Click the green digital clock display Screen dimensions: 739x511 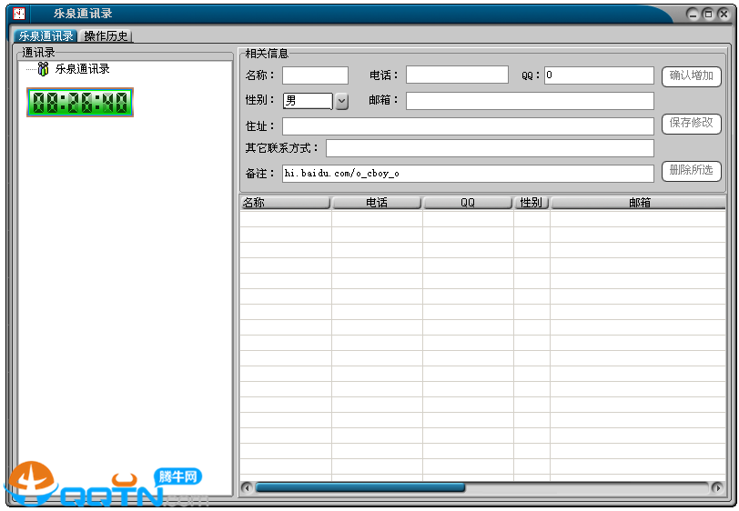pyautogui.click(x=80, y=103)
